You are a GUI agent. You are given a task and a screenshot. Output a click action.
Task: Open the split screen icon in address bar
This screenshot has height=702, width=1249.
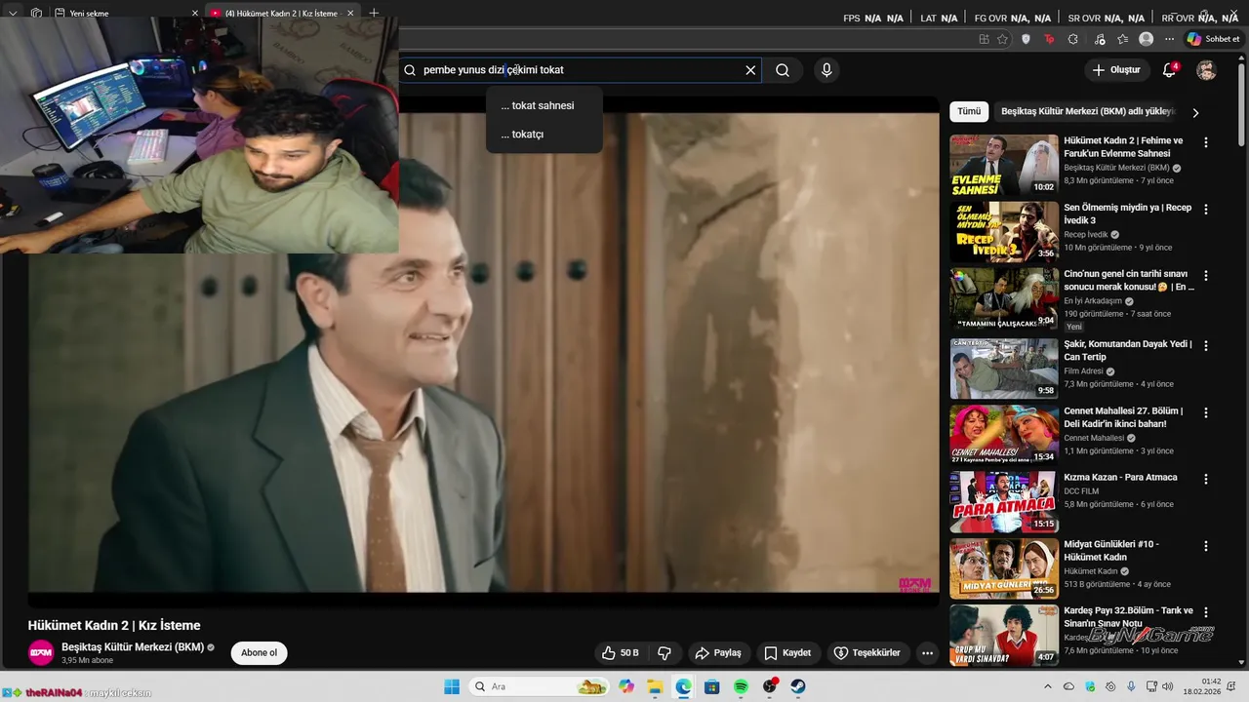click(x=984, y=39)
